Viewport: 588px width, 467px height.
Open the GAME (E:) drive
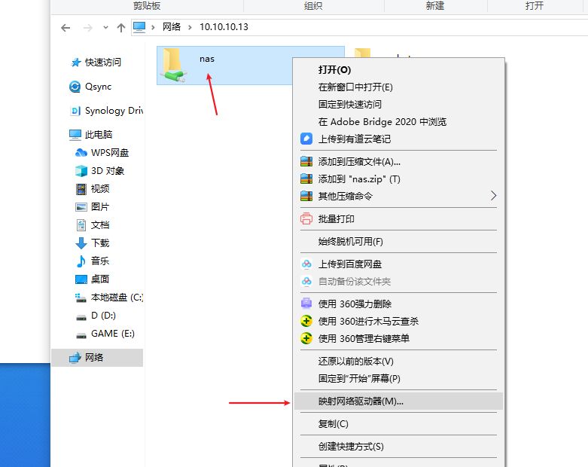113,334
